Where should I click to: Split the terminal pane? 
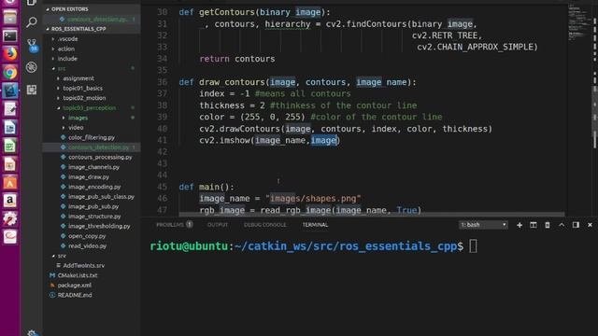pos(534,225)
